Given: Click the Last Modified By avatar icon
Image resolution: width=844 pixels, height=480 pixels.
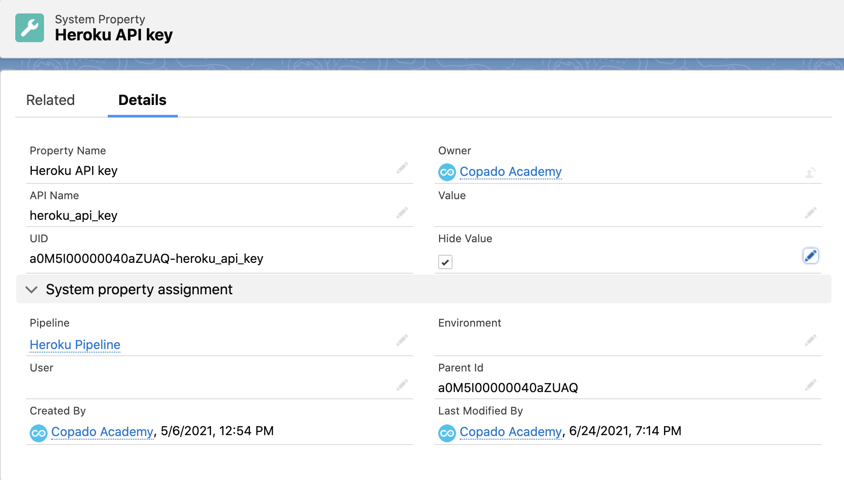Looking at the screenshot, I should tap(447, 432).
